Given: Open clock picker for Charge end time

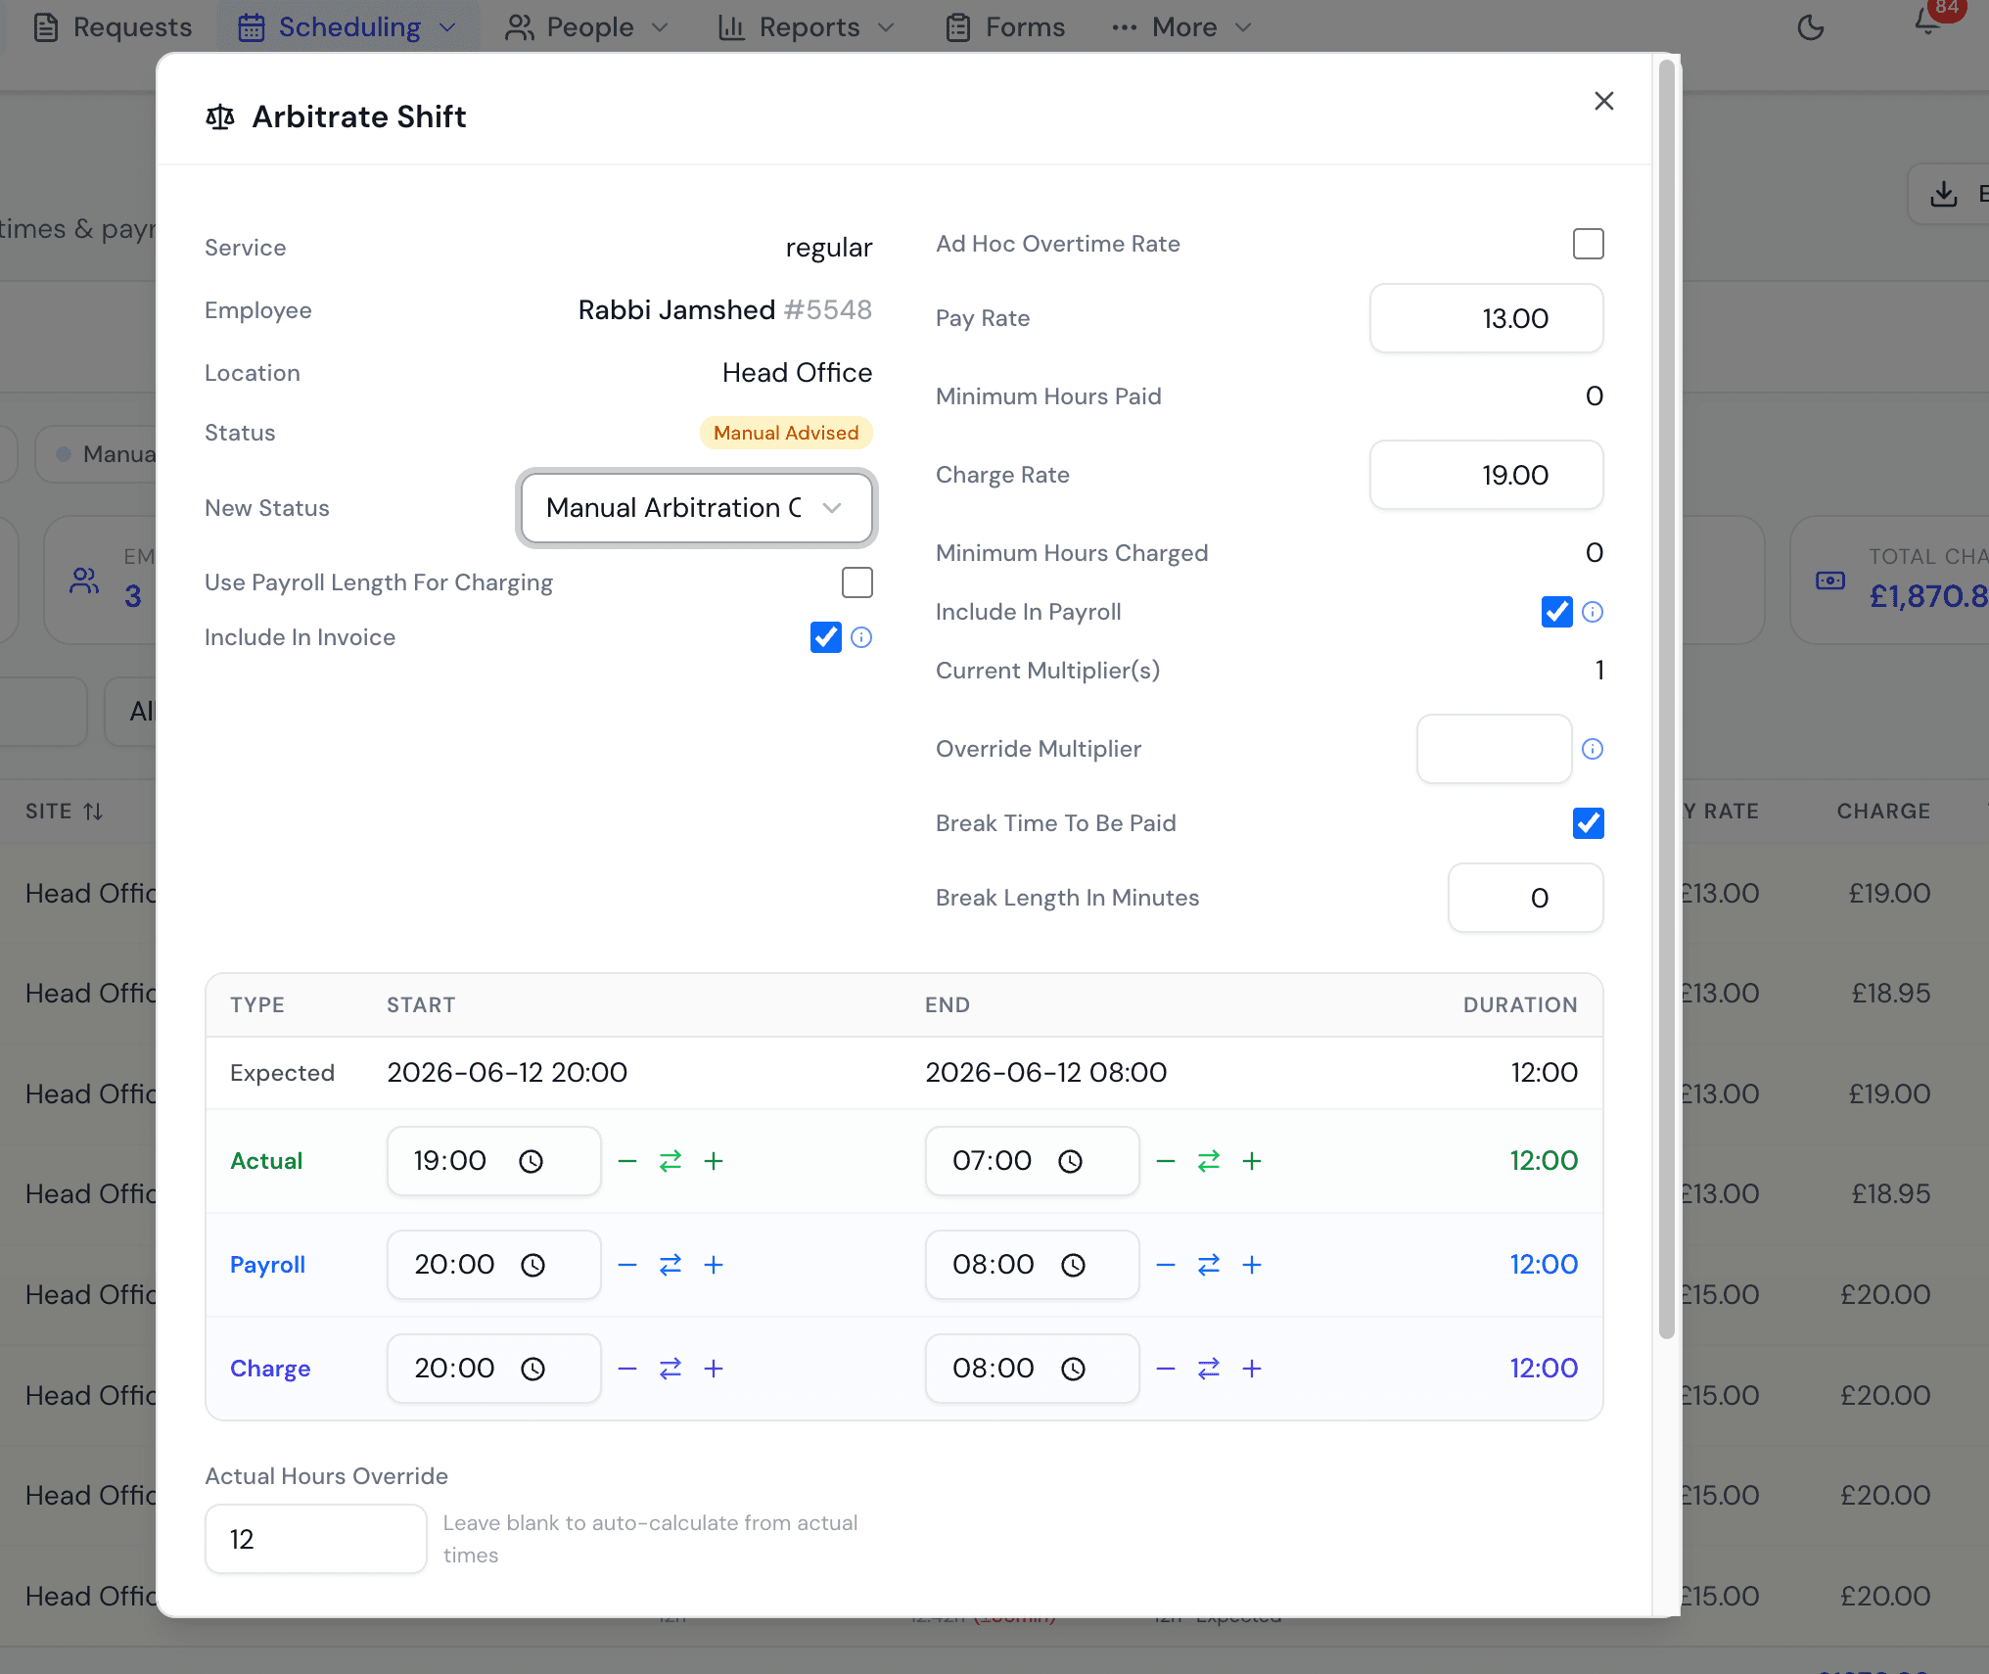Looking at the screenshot, I should point(1074,1369).
